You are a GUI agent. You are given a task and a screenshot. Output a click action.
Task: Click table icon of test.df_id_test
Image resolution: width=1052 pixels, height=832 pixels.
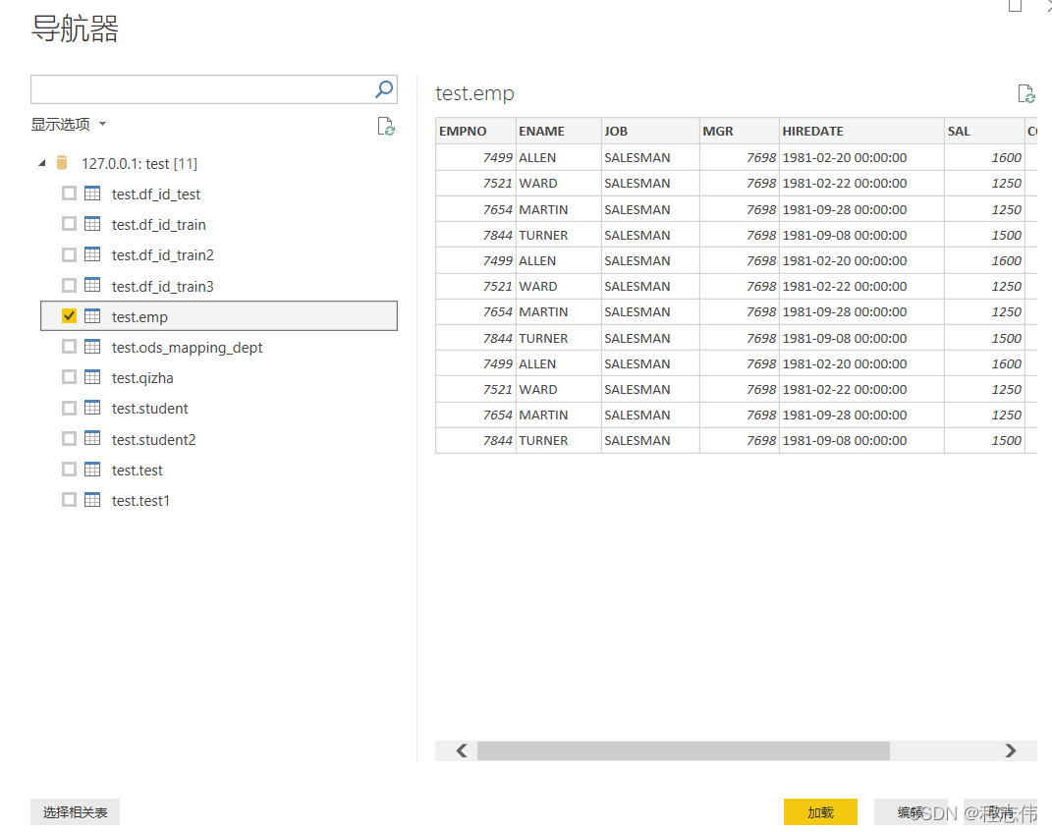coord(92,194)
